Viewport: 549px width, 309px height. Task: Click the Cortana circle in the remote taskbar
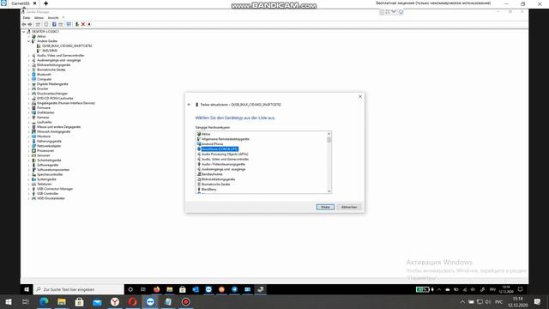click(x=130, y=289)
